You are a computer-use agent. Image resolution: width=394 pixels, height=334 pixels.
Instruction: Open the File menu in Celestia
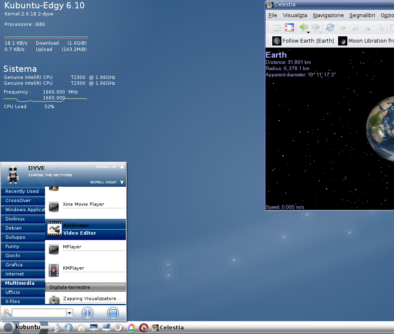tap(273, 15)
